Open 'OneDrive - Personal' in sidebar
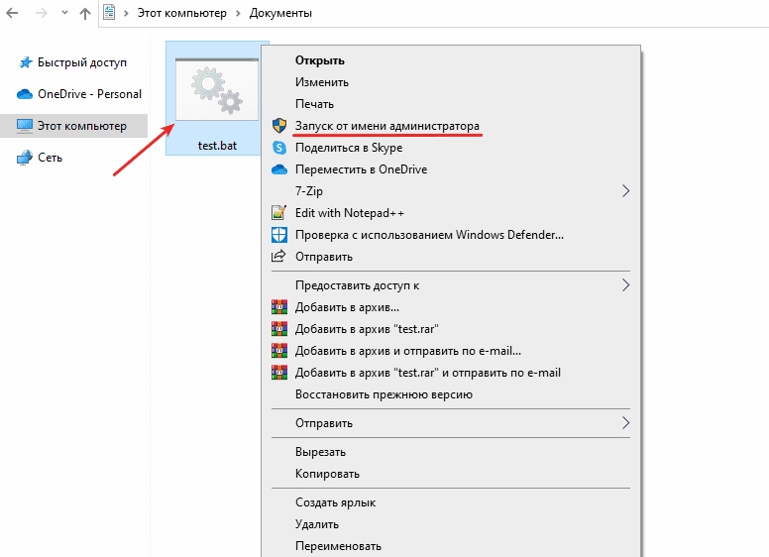769x557 pixels. click(x=89, y=94)
